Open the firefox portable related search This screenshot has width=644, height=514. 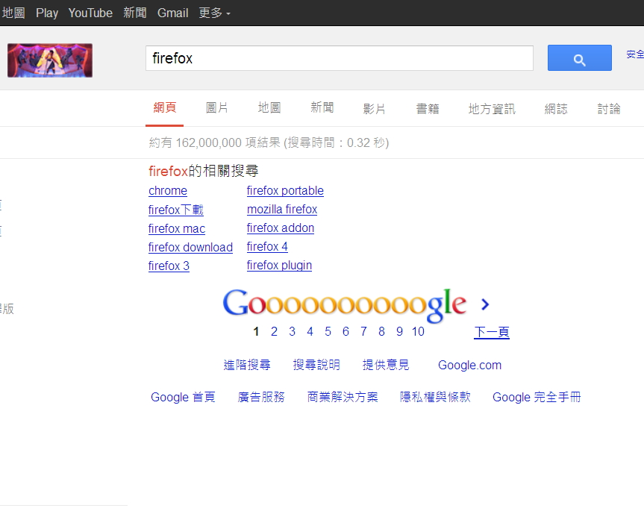click(285, 190)
